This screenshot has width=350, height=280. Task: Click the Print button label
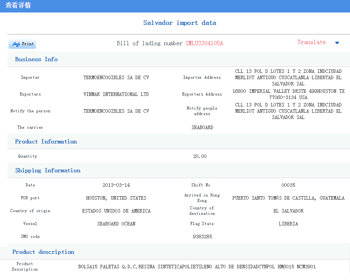tap(28, 44)
